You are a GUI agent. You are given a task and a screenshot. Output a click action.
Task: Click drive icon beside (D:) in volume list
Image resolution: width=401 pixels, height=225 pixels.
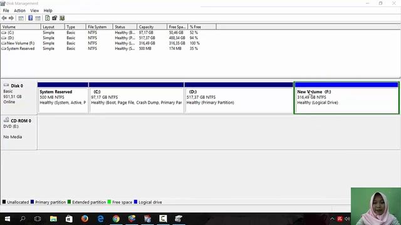pos(4,37)
